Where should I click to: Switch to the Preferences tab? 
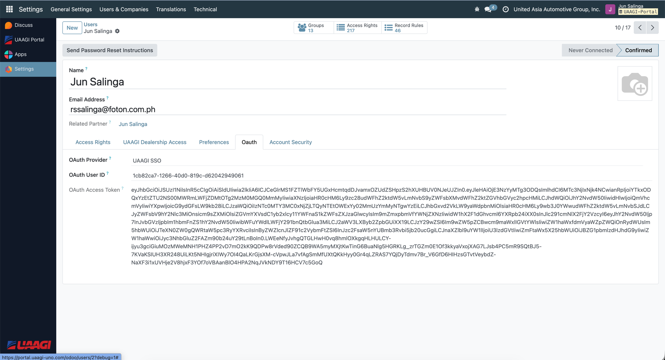[214, 142]
